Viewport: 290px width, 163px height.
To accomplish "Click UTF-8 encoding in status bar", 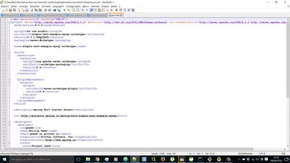I will (x=262, y=153).
